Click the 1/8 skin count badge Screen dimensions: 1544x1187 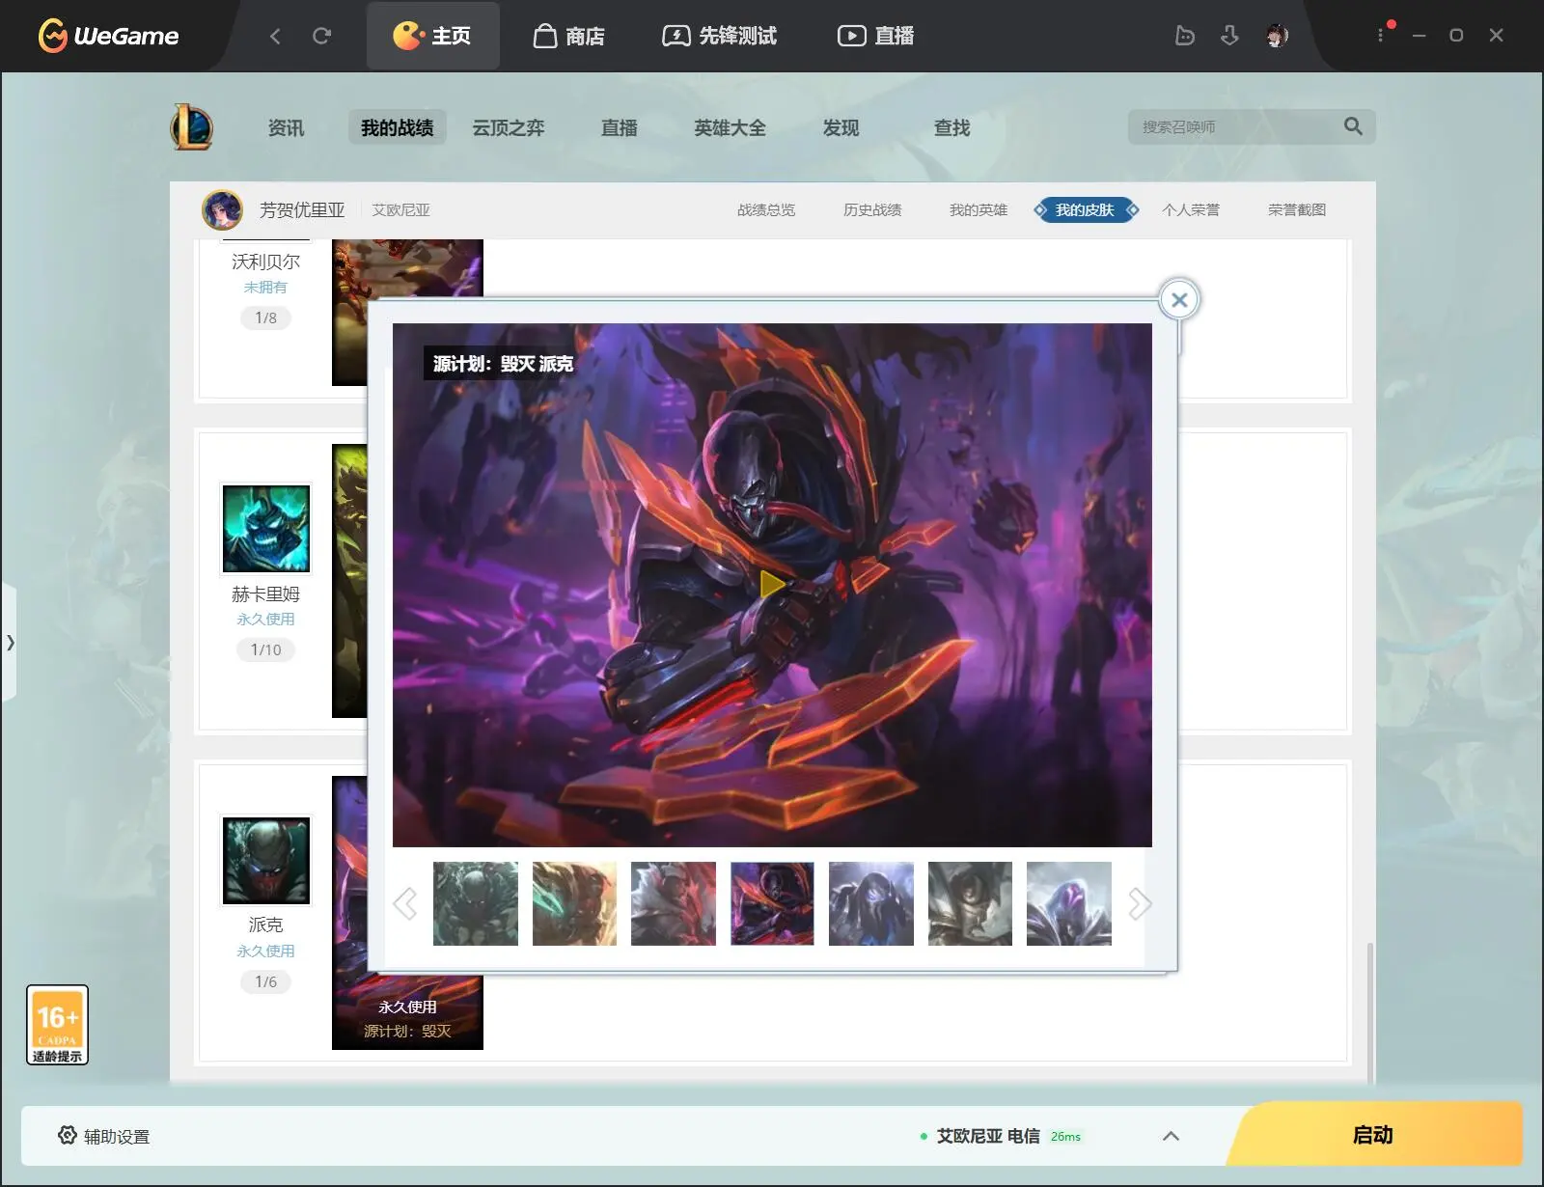tap(266, 317)
